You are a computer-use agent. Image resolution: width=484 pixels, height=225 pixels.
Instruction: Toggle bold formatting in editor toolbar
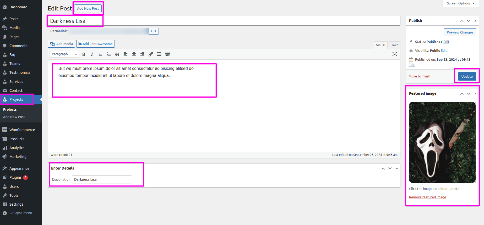[84, 54]
